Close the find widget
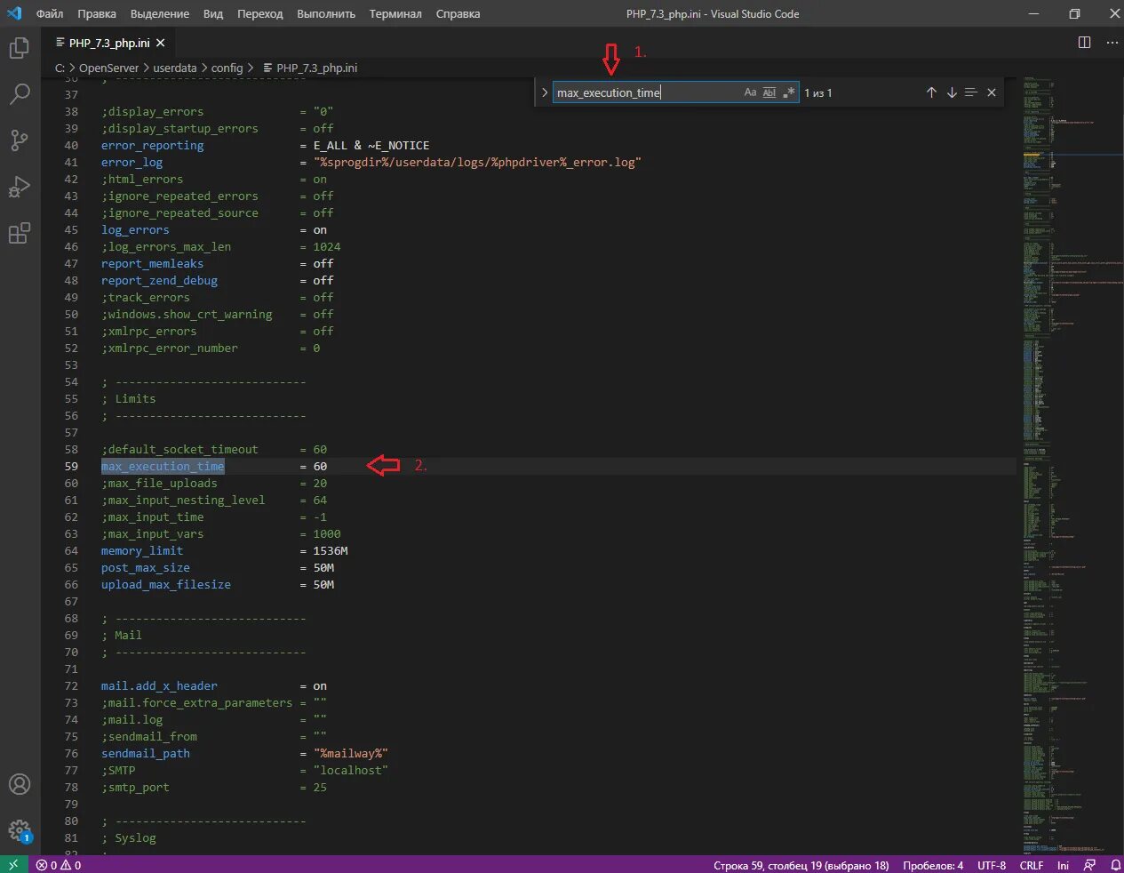Screen dimensions: 1124x873 992,92
